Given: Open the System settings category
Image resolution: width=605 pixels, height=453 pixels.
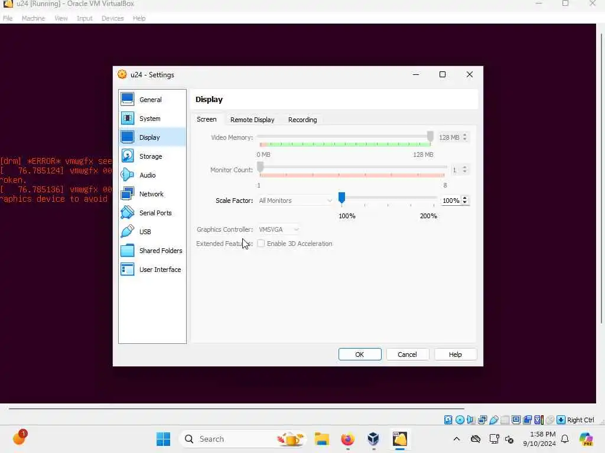Looking at the screenshot, I should [x=152, y=118].
